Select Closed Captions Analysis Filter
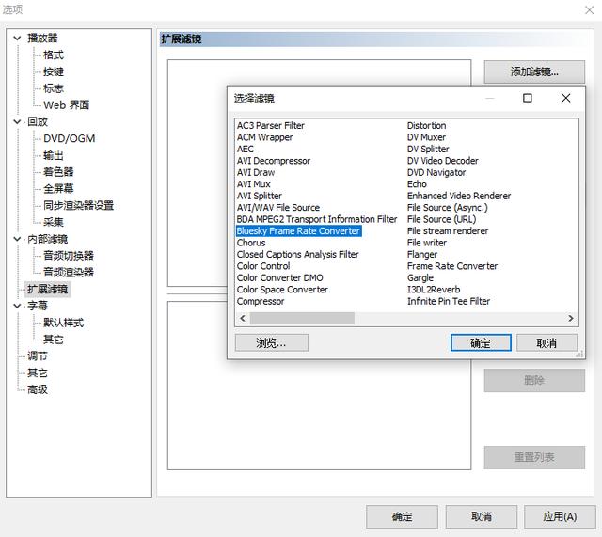 coord(297,254)
